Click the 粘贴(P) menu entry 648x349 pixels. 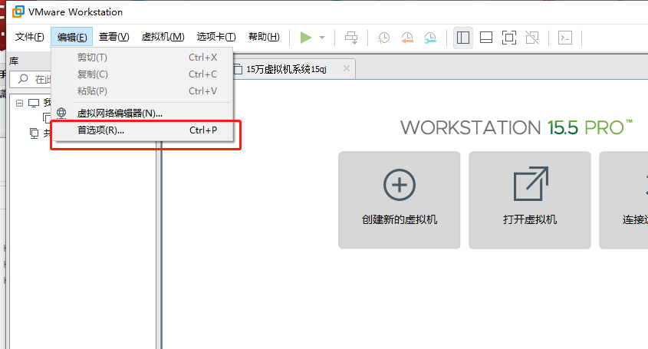coord(143,91)
